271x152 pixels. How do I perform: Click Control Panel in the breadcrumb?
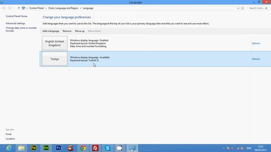[x=36, y=8]
